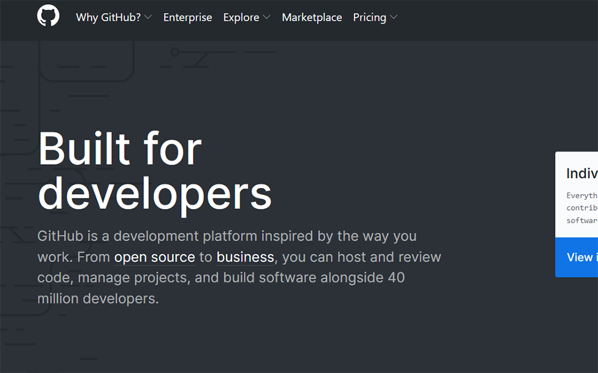
Task: Open the Marketplace link
Action: tap(312, 17)
